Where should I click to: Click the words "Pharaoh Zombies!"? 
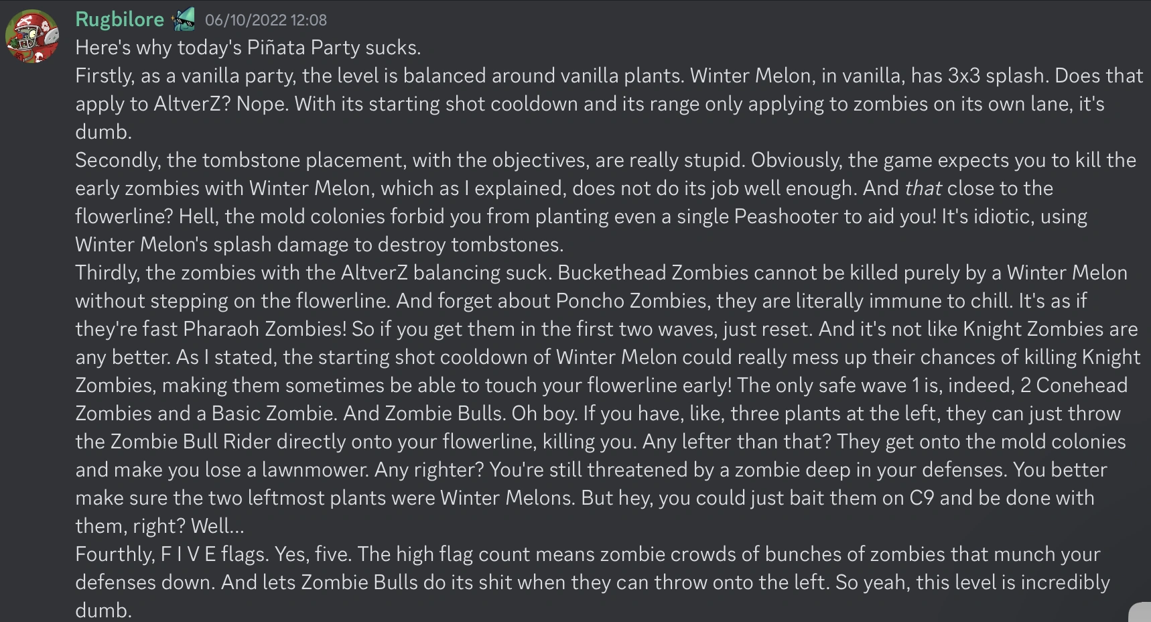(265, 329)
